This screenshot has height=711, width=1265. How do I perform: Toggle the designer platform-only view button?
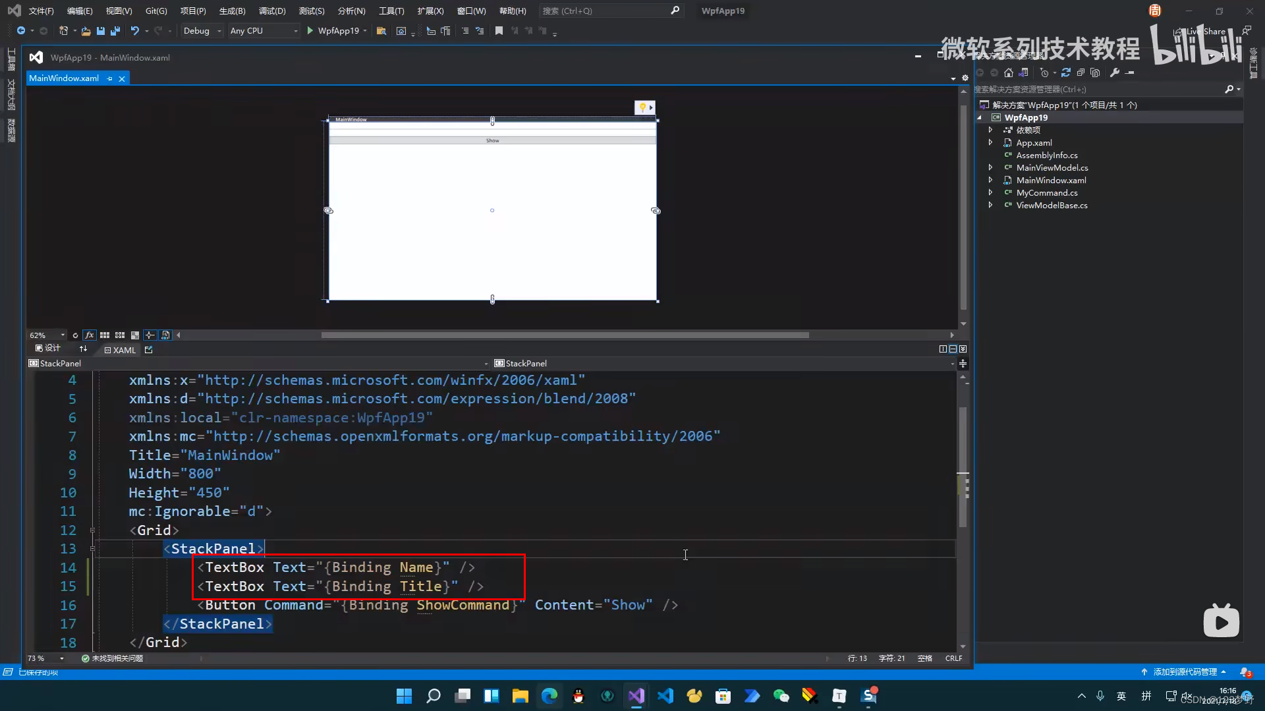165,335
